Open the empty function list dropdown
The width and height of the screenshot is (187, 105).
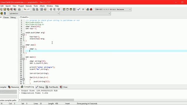point(109,13)
